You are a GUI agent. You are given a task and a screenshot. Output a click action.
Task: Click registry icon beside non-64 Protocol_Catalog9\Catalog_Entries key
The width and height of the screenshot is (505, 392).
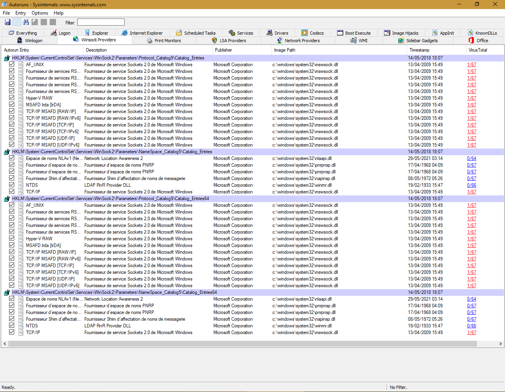(x=7, y=58)
